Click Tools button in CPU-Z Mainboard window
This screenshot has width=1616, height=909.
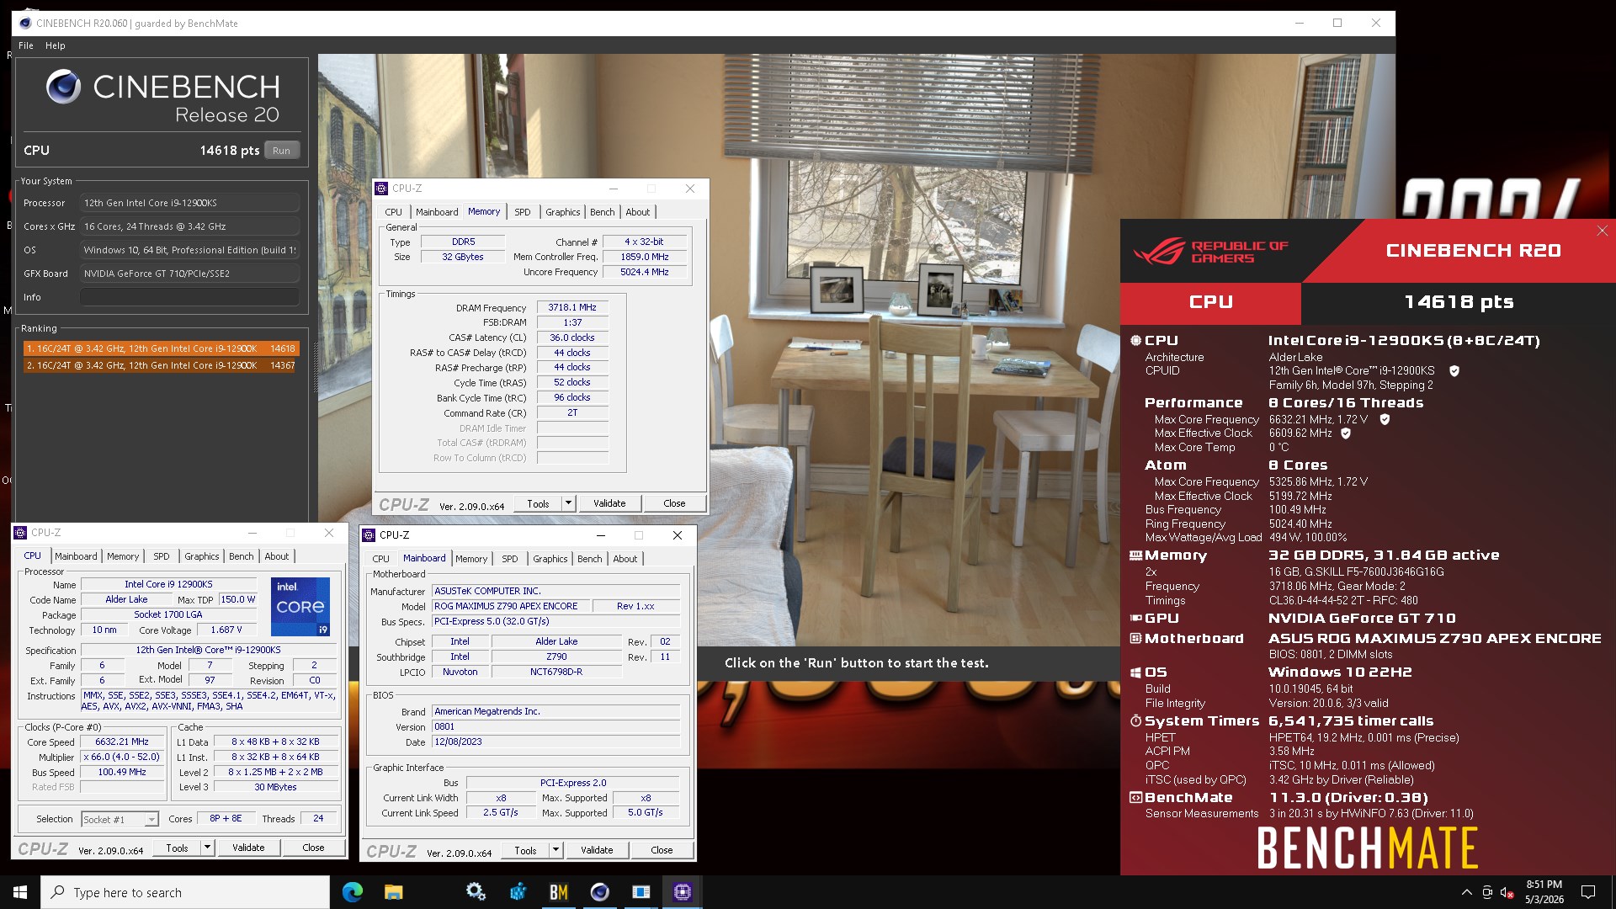525,850
